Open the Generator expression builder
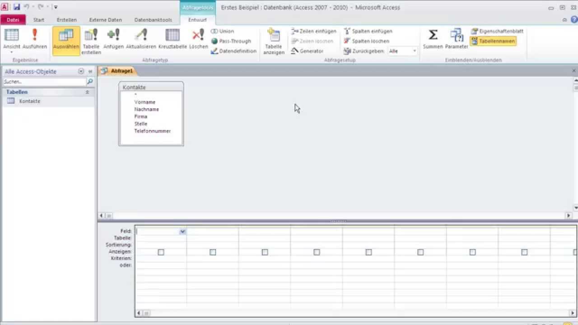Screen dimensions: 578x325 tap(307, 51)
